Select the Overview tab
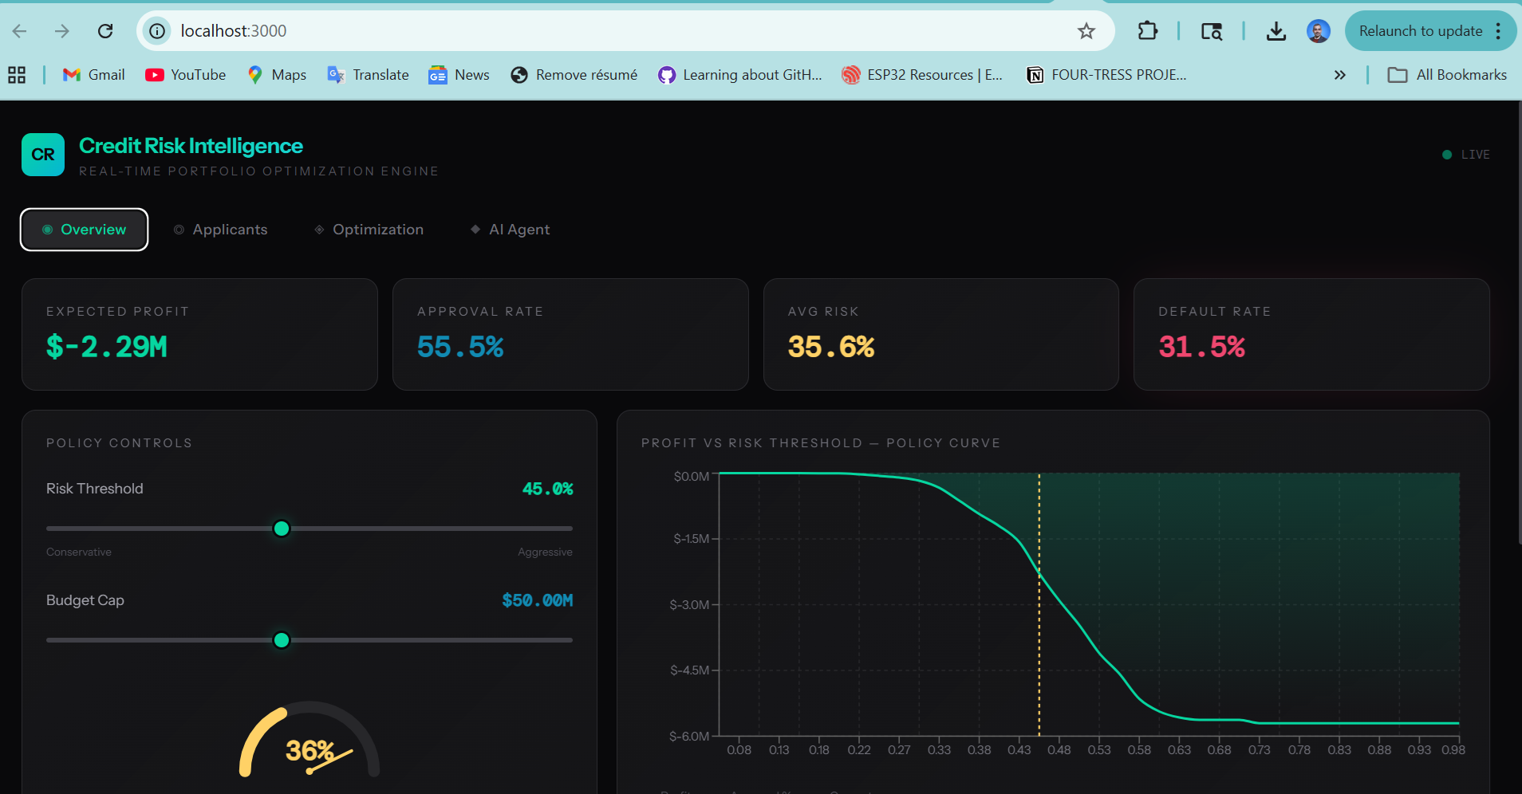This screenshot has height=794, width=1522. coord(84,230)
